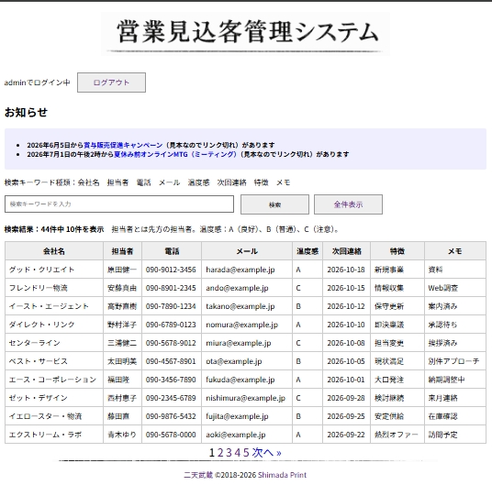This screenshot has width=492, height=496.
Task: Click the current page number 1
Action: pyautogui.click(x=212, y=453)
